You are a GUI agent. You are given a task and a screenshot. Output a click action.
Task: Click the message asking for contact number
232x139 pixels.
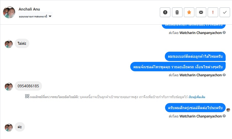195,57
